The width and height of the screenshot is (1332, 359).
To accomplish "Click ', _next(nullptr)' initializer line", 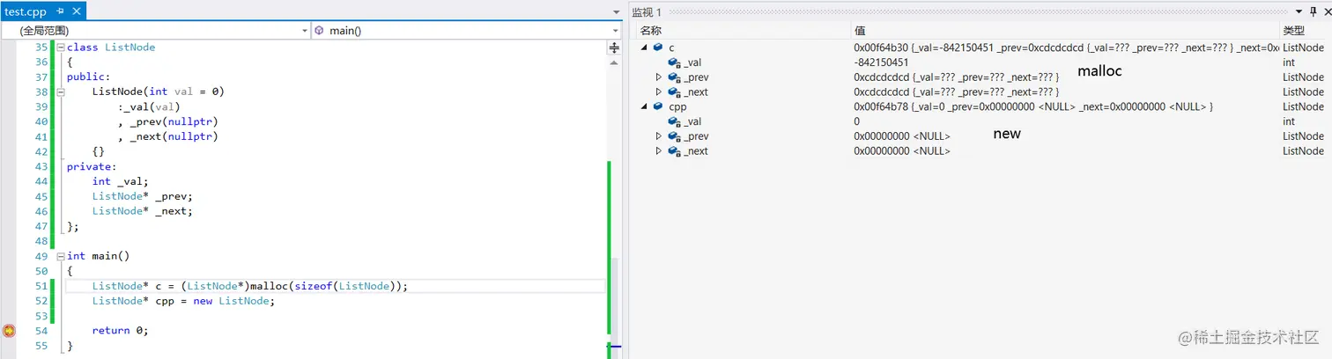I will coord(167,136).
